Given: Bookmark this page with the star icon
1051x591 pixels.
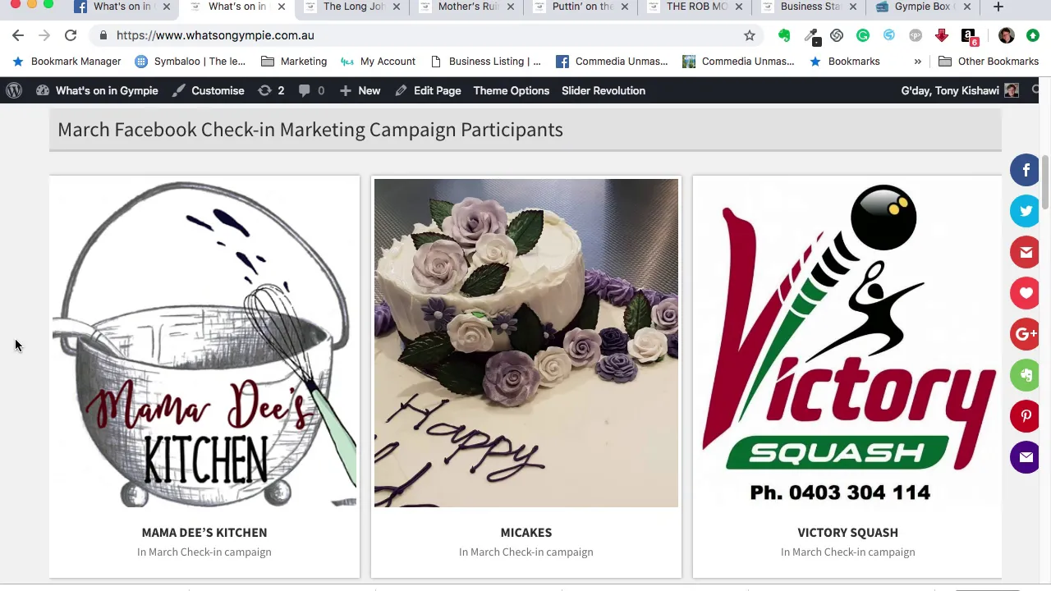Looking at the screenshot, I should tap(750, 35).
